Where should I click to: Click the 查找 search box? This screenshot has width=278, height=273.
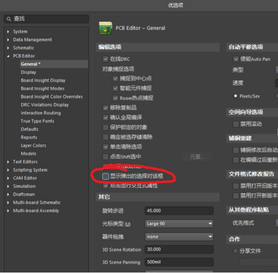pos(46,19)
